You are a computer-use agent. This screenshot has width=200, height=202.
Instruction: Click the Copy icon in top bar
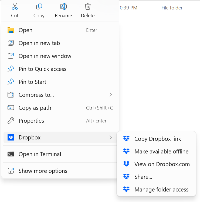39,6
